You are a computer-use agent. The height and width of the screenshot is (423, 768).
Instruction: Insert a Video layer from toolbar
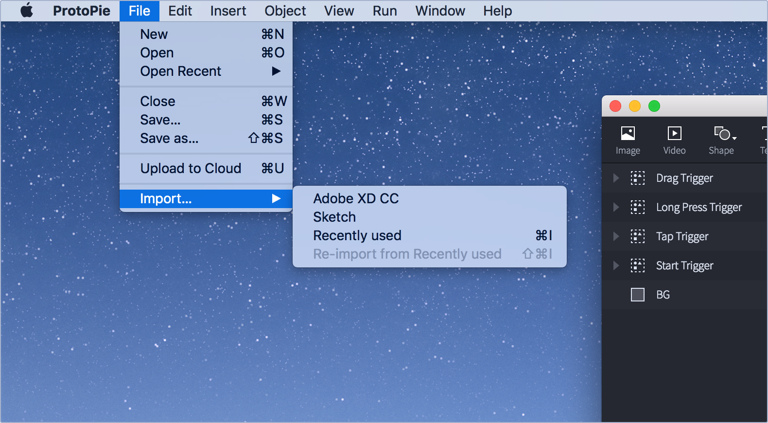click(x=675, y=141)
